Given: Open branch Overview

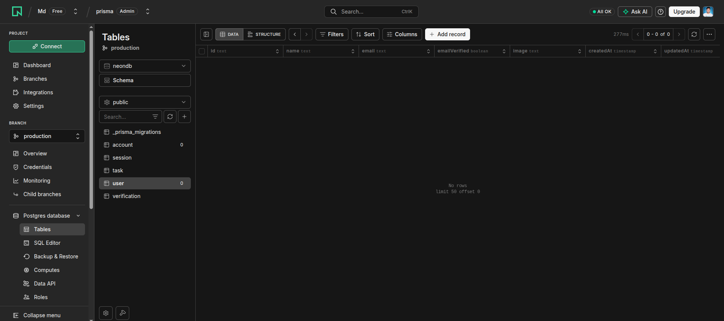Looking at the screenshot, I should tap(47, 154).
